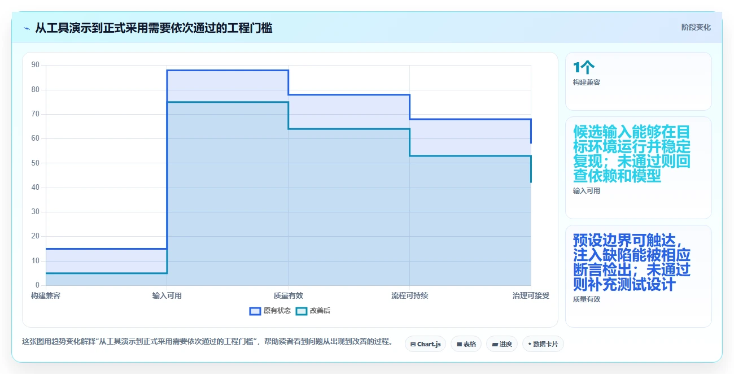This screenshot has height=374, width=734.
Task: Click the teal 改善后 legend swatch
Action: click(302, 311)
